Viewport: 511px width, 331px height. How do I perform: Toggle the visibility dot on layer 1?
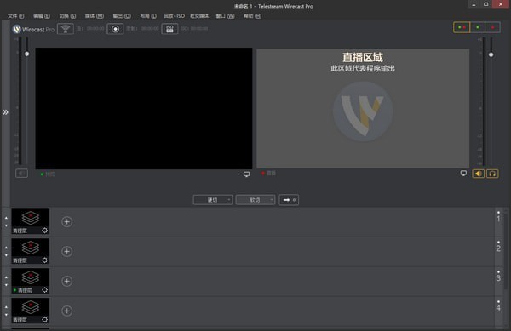coord(498,213)
